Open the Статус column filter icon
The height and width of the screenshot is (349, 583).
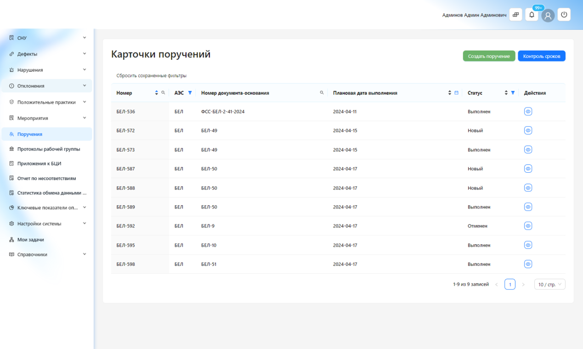tap(513, 93)
